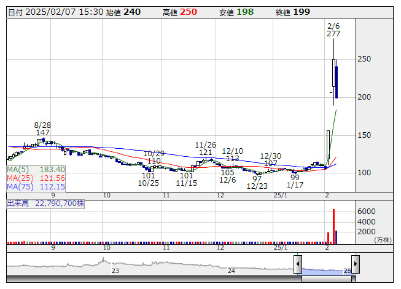Click the 23 year marker in overview
Viewport: 401px width, 289px height.
(115, 271)
